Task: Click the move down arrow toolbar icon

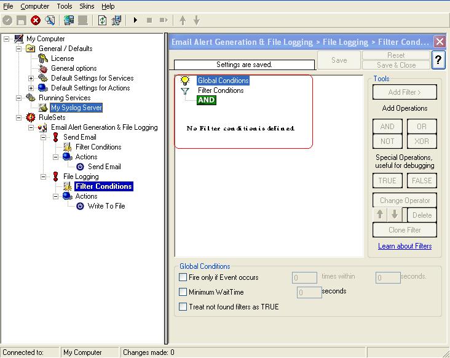Action: [x=197, y=20]
